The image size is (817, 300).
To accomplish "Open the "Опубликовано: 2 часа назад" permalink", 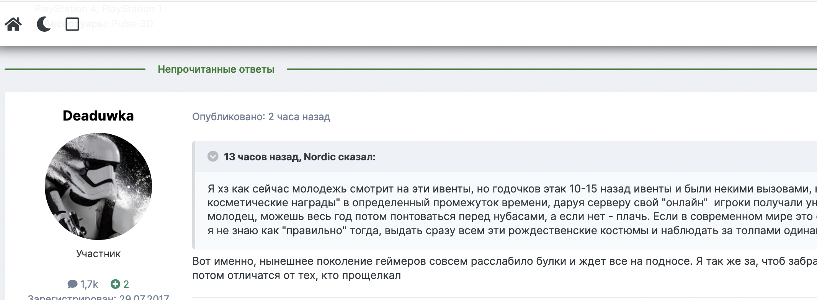I will (x=261, y=117).
